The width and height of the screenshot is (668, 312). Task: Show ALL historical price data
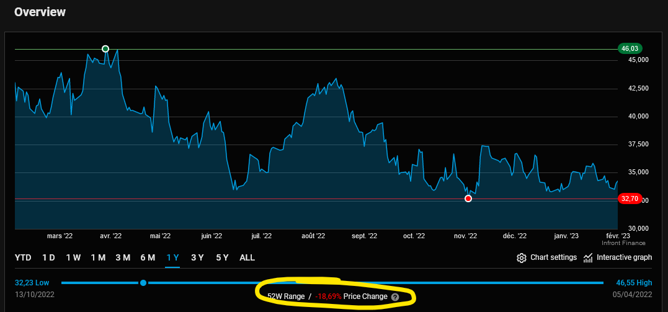[247, 257]
